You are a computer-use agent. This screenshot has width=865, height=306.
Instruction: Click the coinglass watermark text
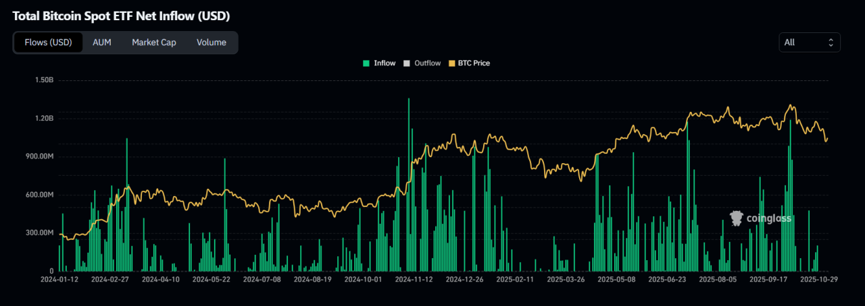768,218
